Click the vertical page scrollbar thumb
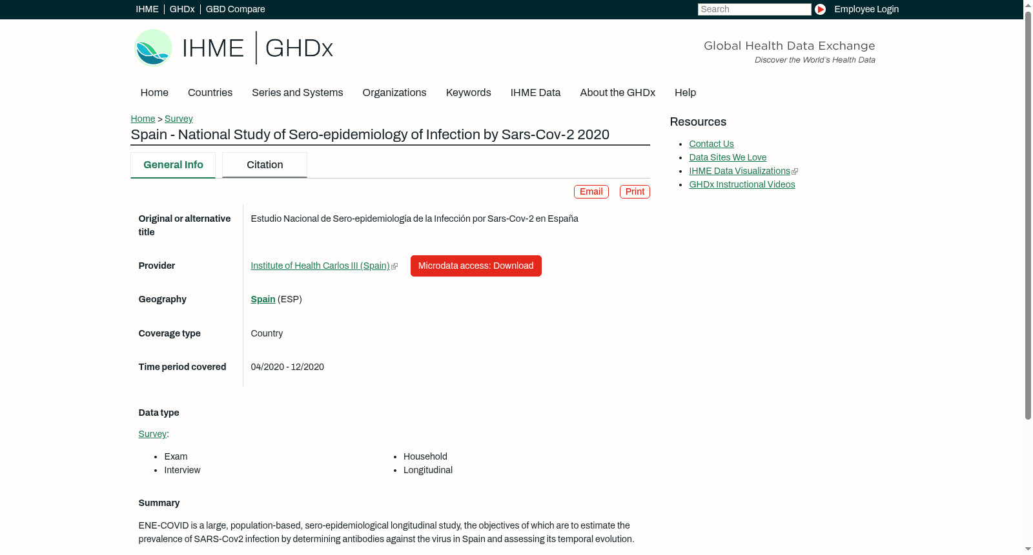The width and height of the screenshot is (1033, 555). 1028,215
